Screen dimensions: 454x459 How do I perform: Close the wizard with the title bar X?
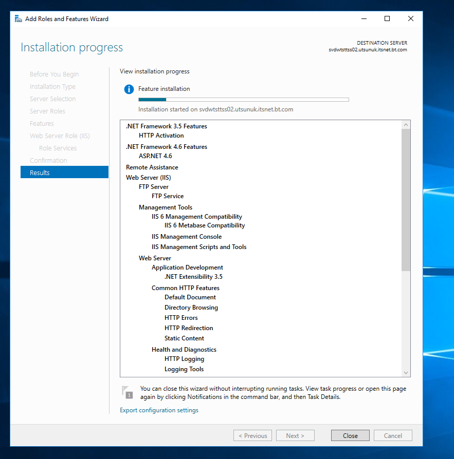[x=411, y=18]
